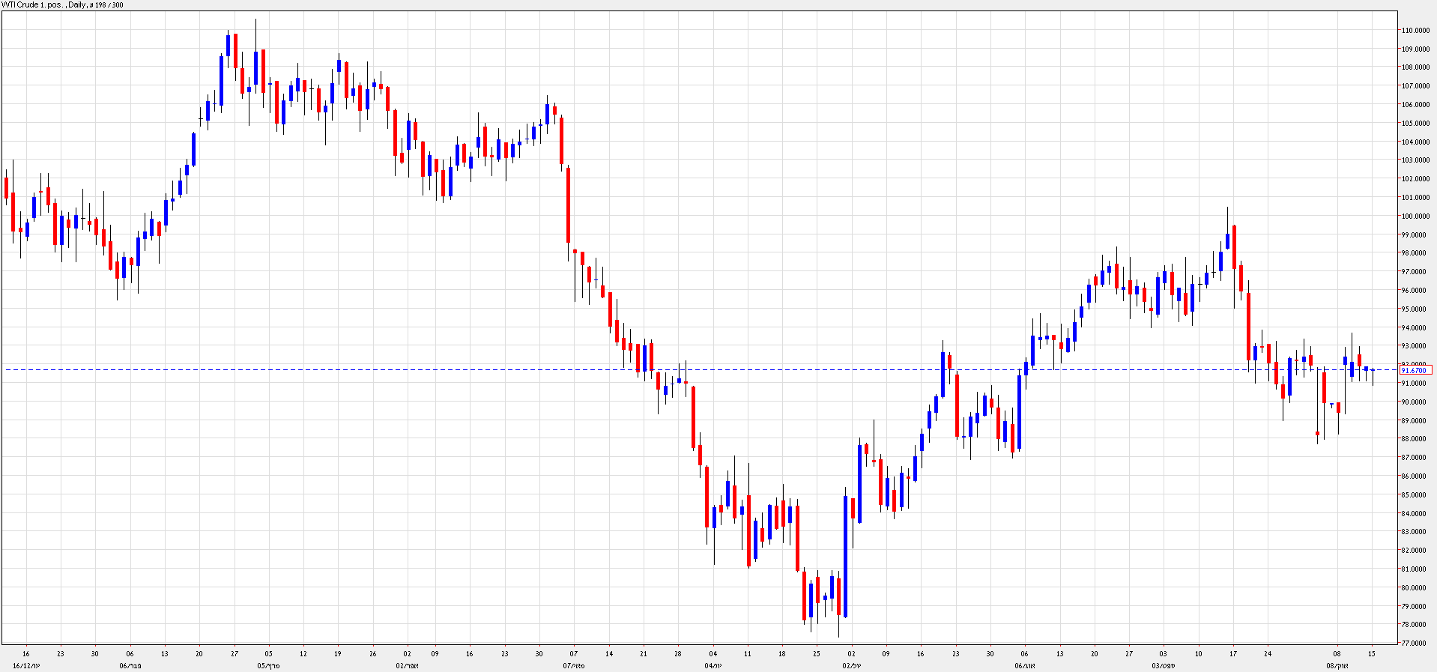Click the 83.0000 price axis label
The width and height of the screenshot is (1437, 672).
tap(1415, 532)
